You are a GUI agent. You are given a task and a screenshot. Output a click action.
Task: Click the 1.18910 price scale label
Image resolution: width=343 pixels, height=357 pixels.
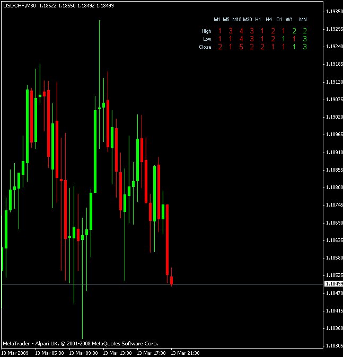(335, 152)
